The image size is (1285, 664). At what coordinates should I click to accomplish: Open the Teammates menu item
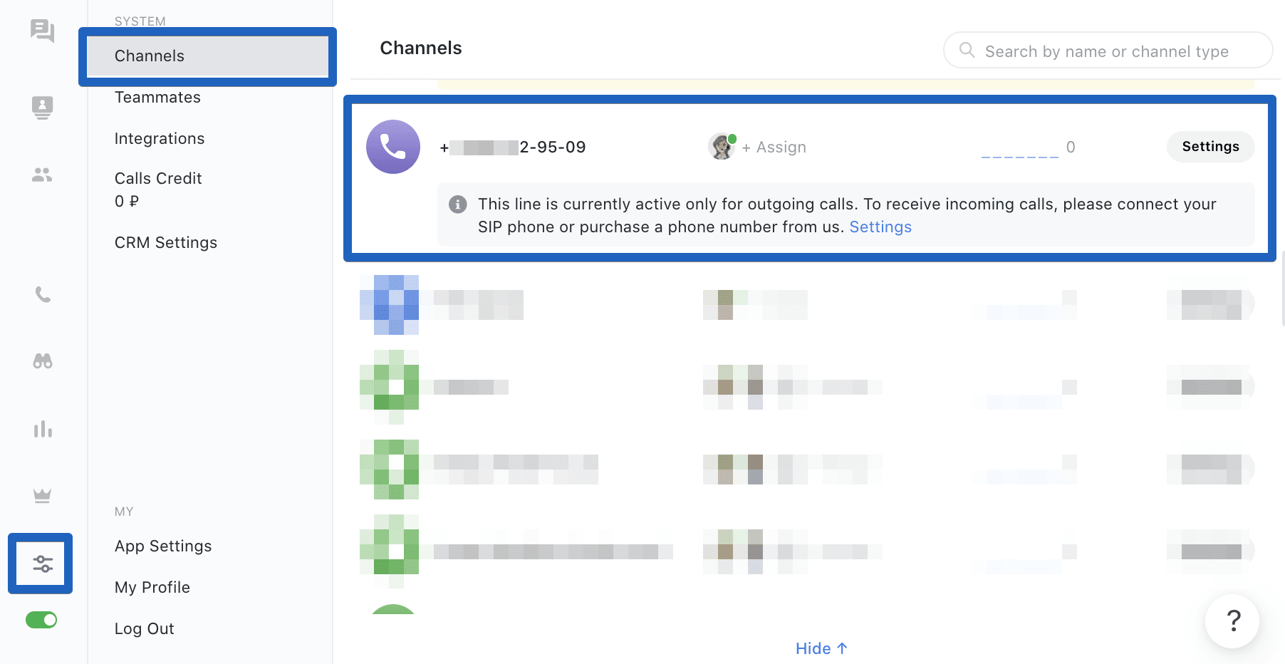pyautogui.click(x=157, y=98)
